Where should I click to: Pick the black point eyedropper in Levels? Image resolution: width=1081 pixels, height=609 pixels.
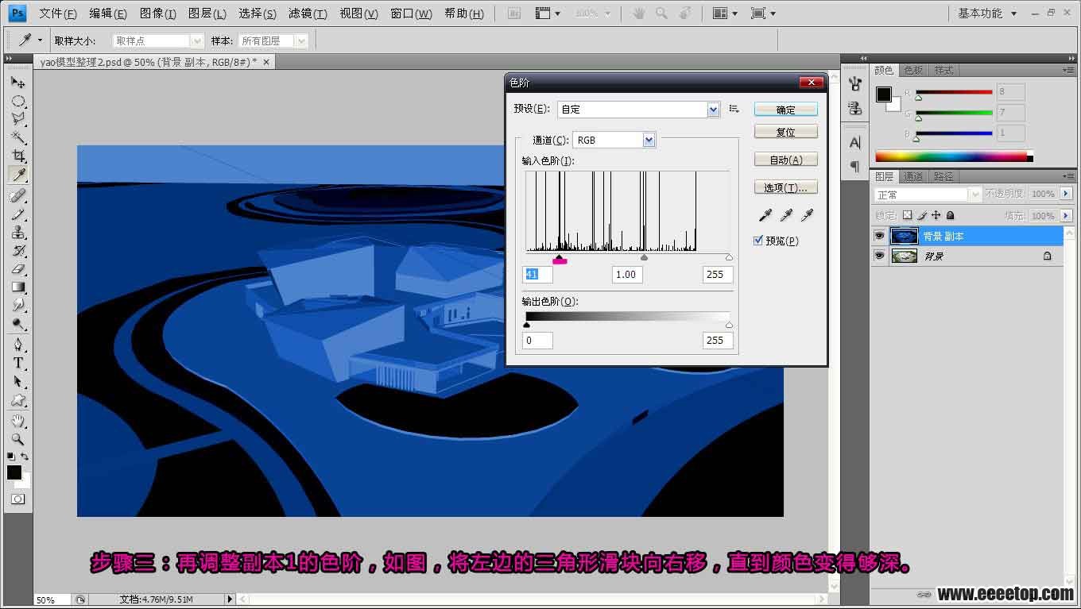coord(765,215)
